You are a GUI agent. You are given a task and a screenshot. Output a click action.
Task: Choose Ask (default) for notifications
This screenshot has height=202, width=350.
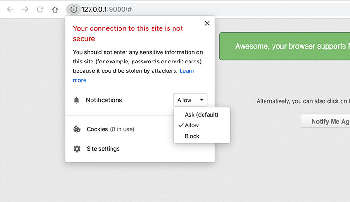202,115
